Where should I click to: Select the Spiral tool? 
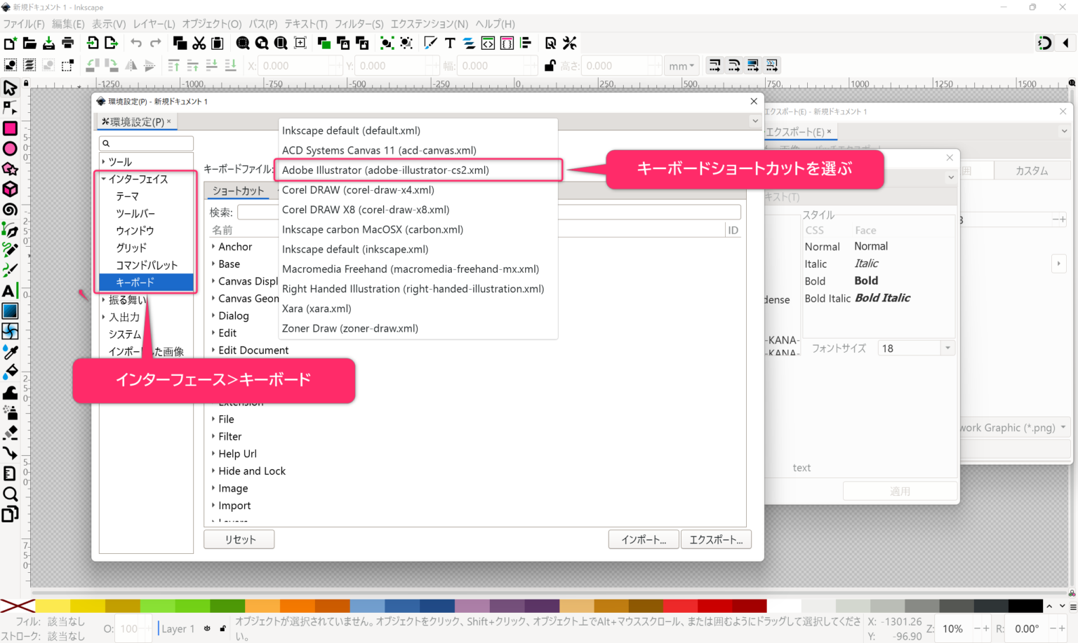11,208
